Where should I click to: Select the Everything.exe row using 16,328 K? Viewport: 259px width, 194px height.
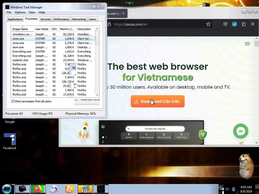(53, 56)
